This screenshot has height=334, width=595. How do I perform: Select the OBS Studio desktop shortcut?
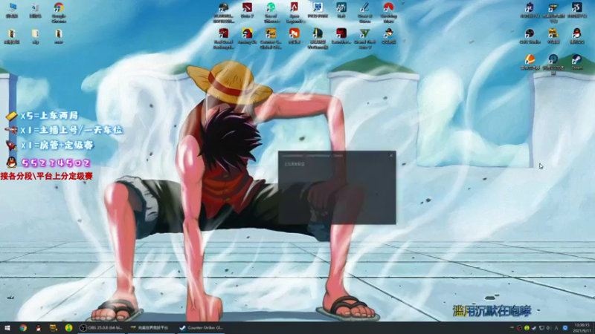click(530, 36)
